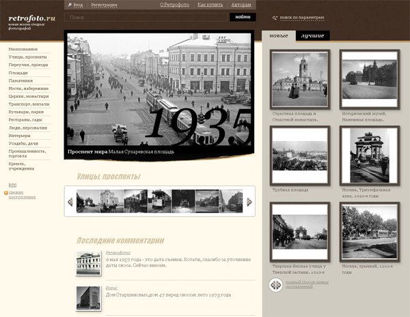Open carousel thumbnail with horse carriage building
The image size is (410, 317).
coord(112,201)
